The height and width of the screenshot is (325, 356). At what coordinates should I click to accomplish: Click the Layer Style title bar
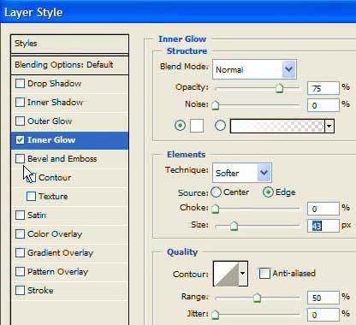[178, 12]
